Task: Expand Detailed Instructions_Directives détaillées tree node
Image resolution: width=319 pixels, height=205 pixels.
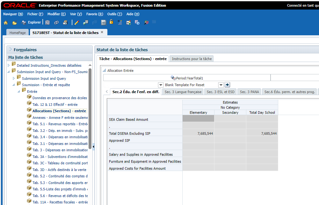Action: [9, 65]
